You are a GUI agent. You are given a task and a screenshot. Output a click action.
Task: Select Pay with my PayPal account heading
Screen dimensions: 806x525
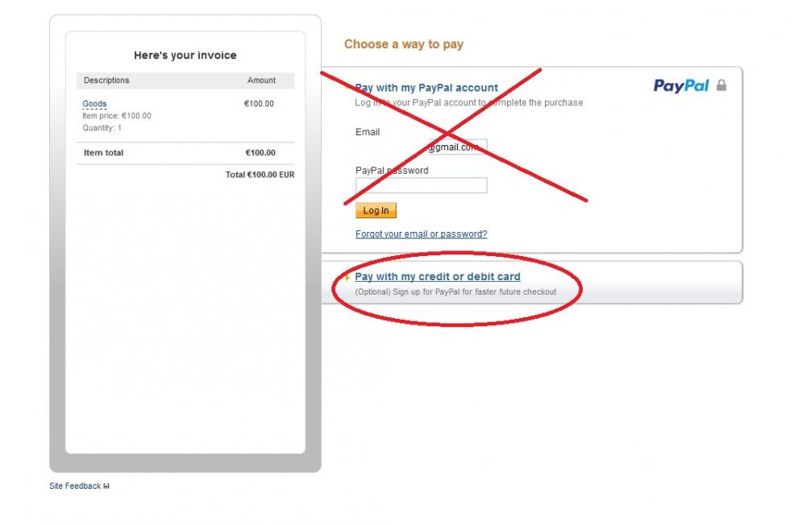[x=427, y=88]
